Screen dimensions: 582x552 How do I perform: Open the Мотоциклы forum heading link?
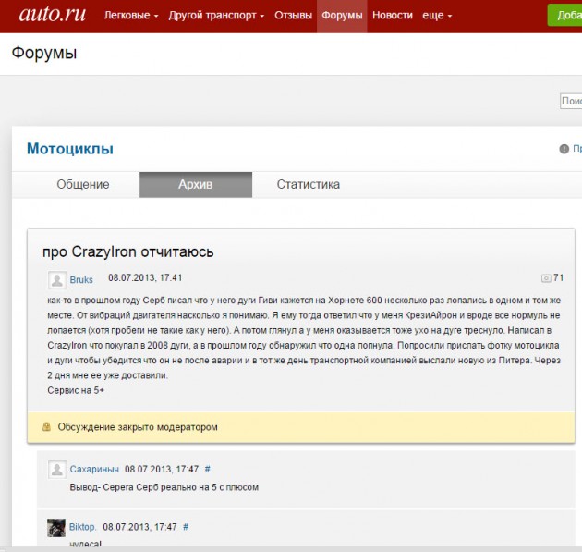(70, 149)
